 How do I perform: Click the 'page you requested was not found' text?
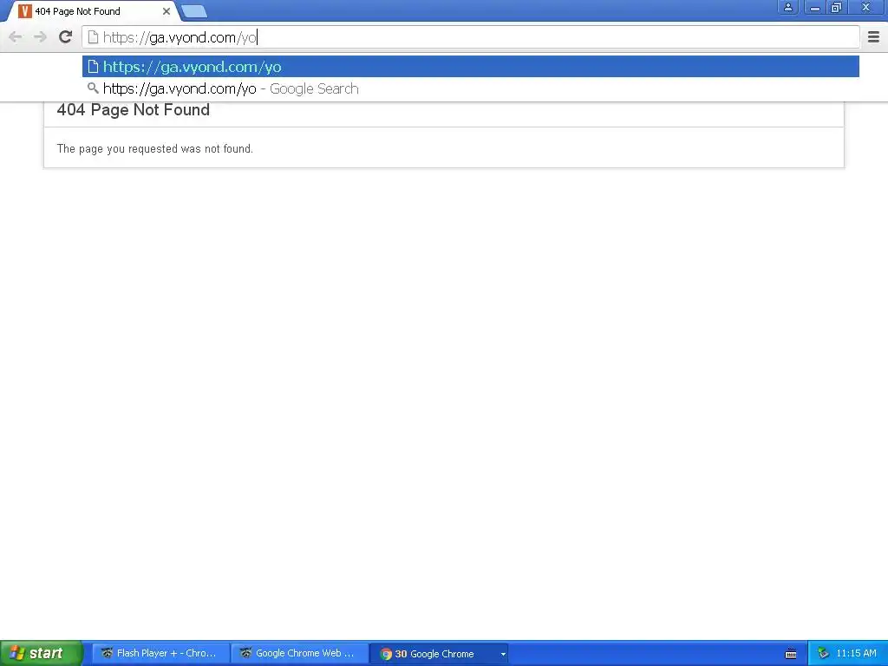154,149
